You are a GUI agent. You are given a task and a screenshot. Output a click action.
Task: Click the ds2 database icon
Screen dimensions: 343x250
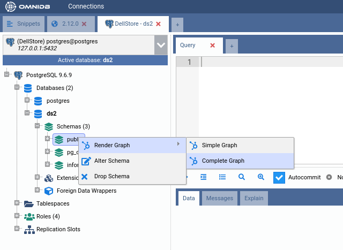[x=38, y=114]
